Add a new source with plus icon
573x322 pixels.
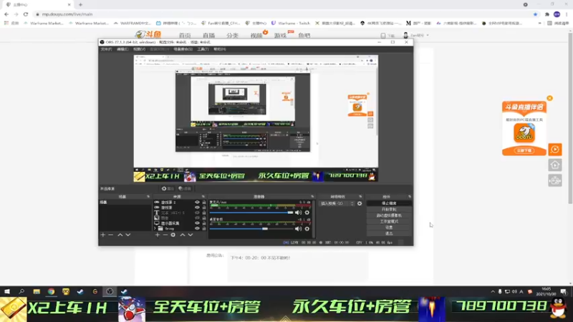tap(158, 235)
